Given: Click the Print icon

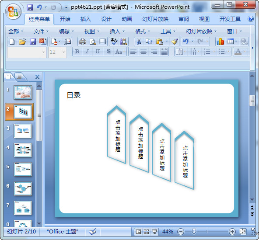Looking at the screenshot, I should tap(83, 42).
